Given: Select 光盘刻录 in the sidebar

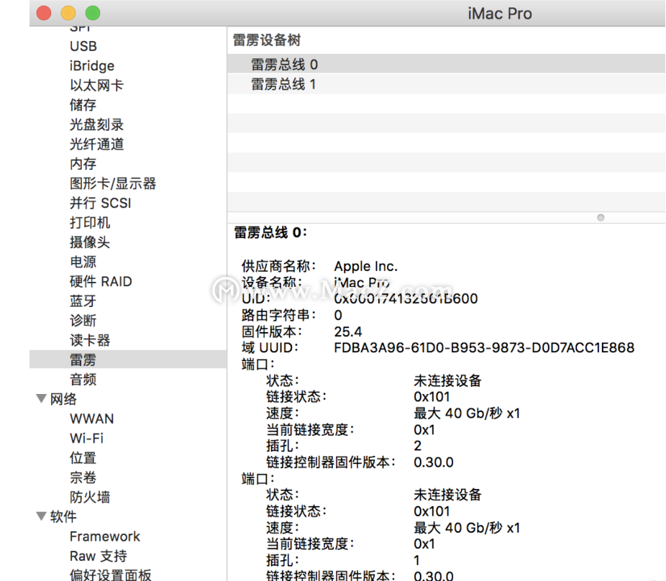Looking at the screenshot, I should [x=96, y=124].
